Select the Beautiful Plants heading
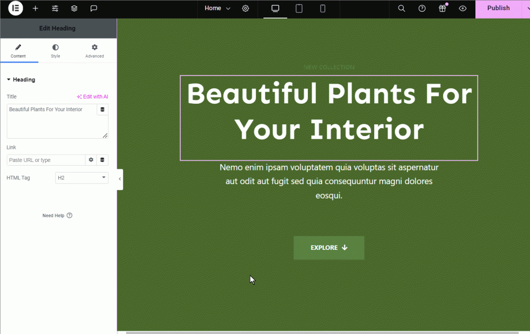 [x=329, y=118]
